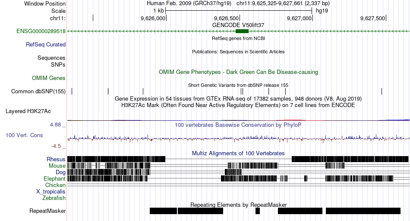This screenshot has height=221, width=410.
Task: Click the RepeatMasker track label
Action: pyautogui.click(x=47, y=211)
